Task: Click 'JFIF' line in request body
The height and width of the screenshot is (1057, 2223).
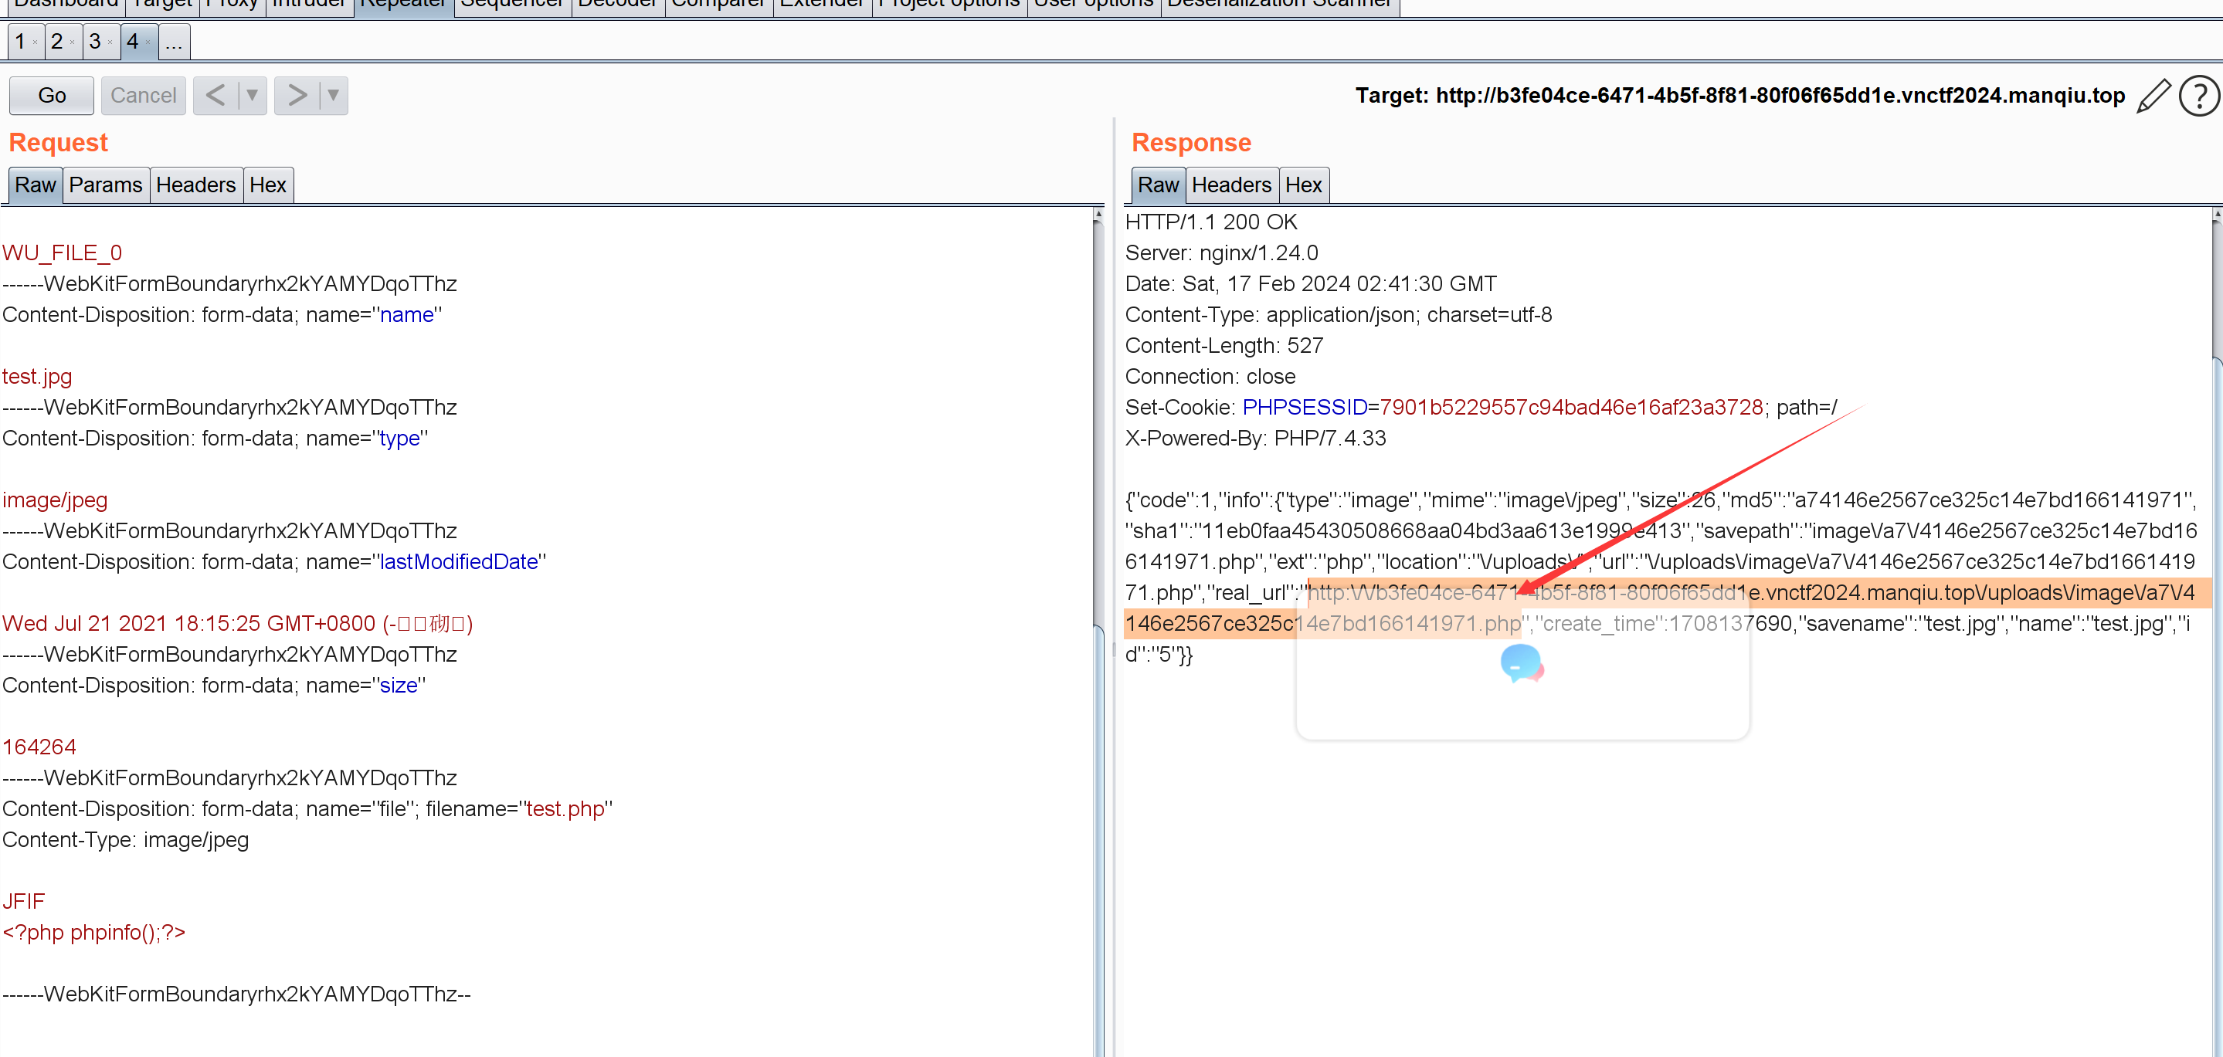Action: tap(23, 901)
